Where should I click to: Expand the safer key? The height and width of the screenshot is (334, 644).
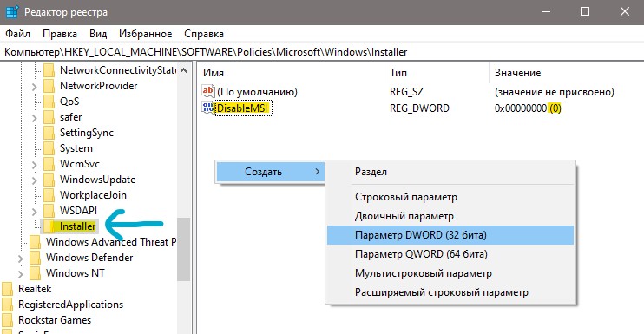click(35, 118)
